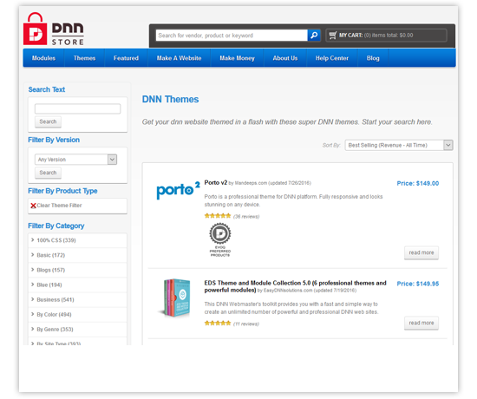Open EDS Theme and Module Collection title
477x399 pixels.
point(295,286)
